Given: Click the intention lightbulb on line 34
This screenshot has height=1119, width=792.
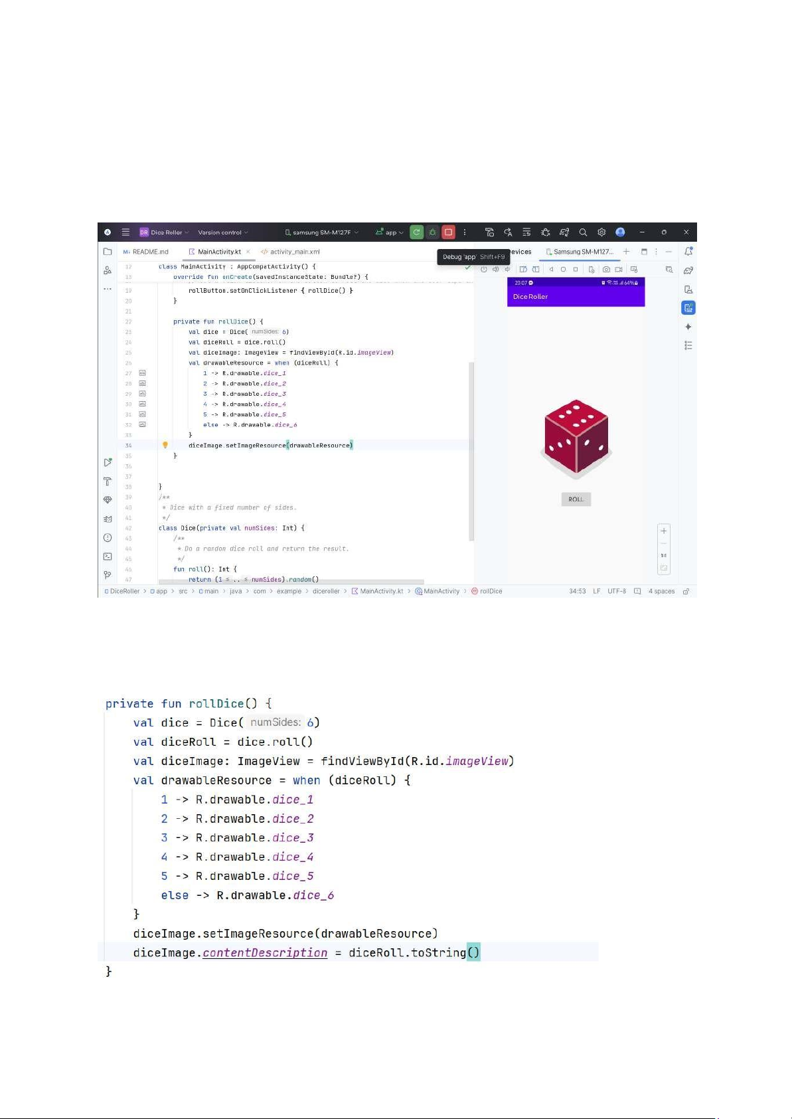Looking at the screenshot, I should coord(165,445).
